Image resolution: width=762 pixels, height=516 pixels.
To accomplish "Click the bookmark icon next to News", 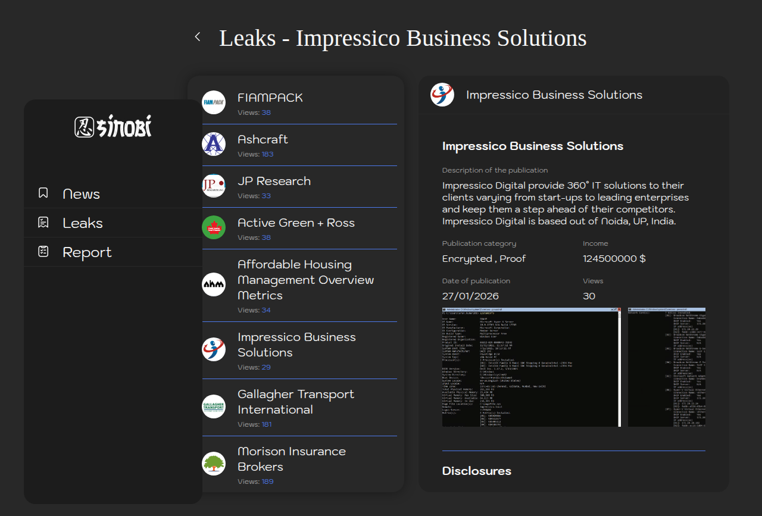I will 43,193.
